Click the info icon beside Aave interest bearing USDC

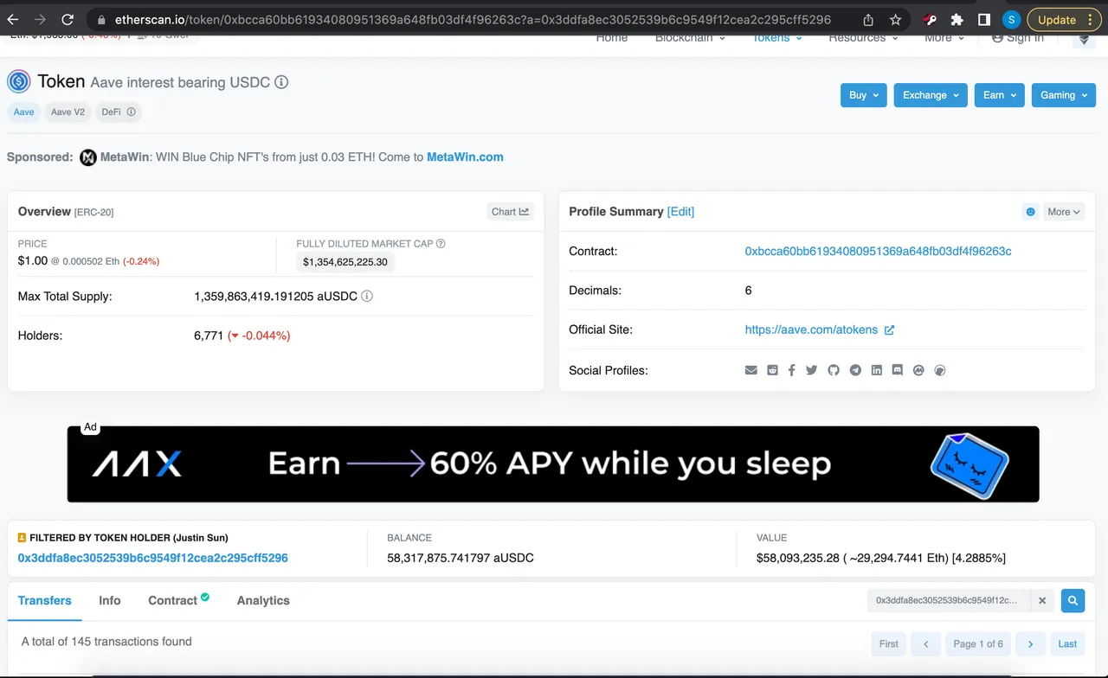click(281, 82)
